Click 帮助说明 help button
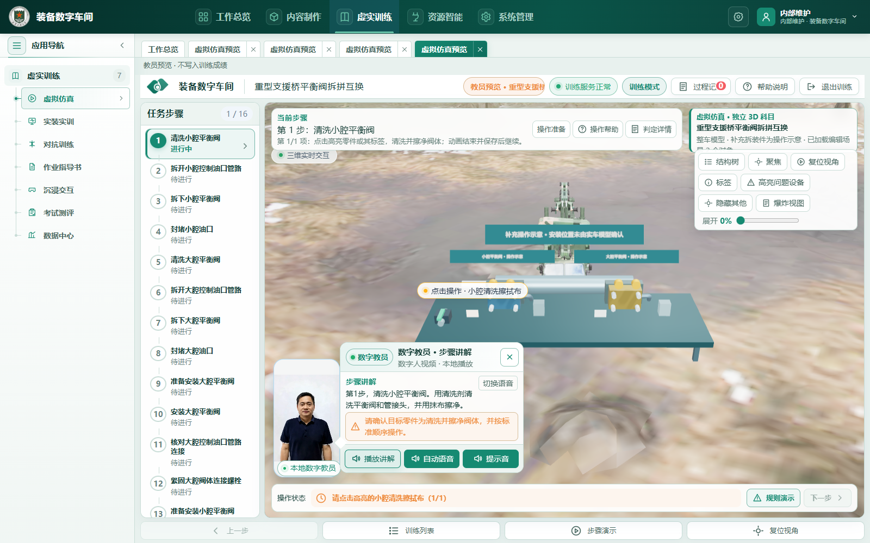 765,87
